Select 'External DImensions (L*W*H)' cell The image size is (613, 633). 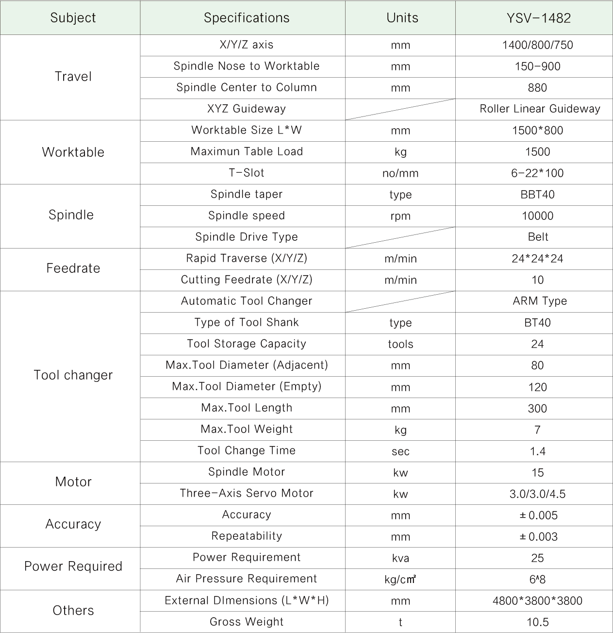pos(243,600)
